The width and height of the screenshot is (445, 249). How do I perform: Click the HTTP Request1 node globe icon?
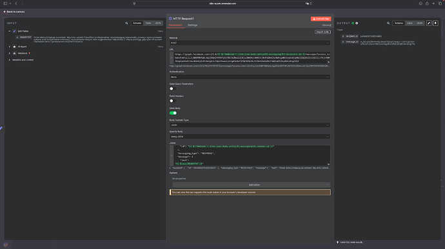(170, 19)
